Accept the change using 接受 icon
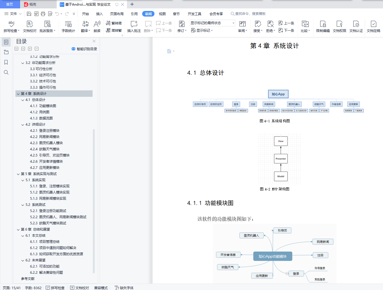Image resolution: width=383 pixels, height=290 pixels. coord(258,24)
